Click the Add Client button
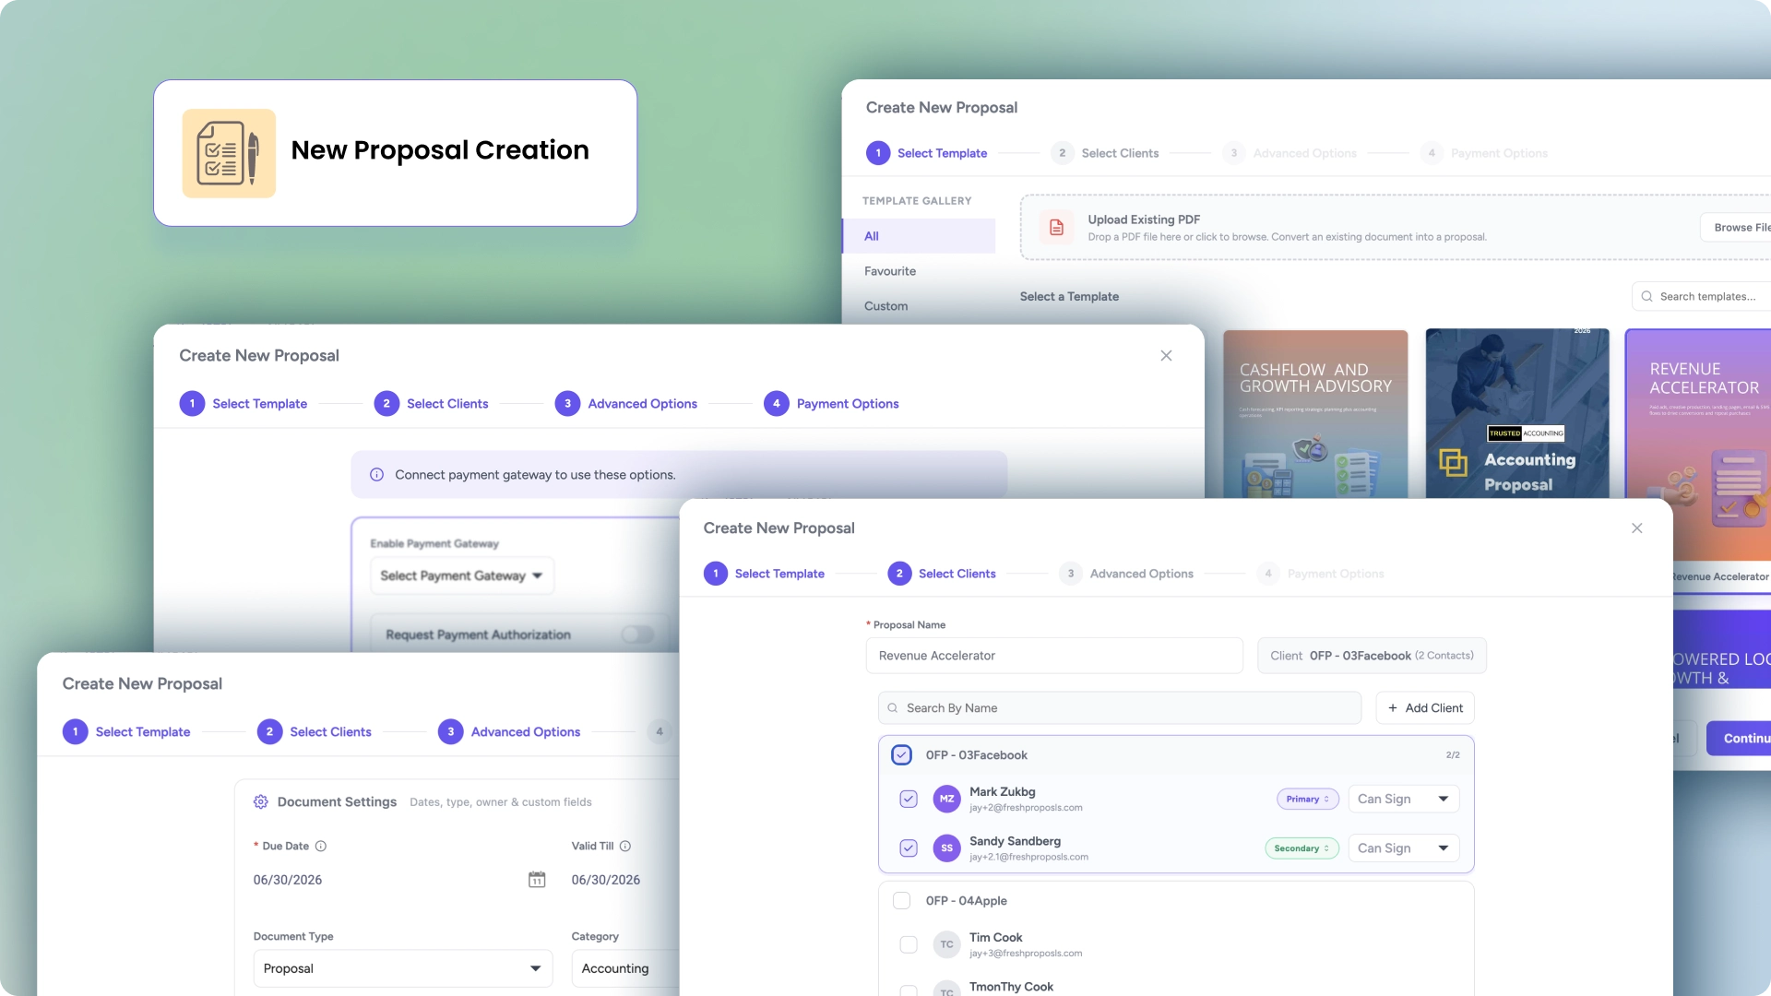This screenshot has width=1771, height=996. pyautogui.click(x=1425, y=708)
